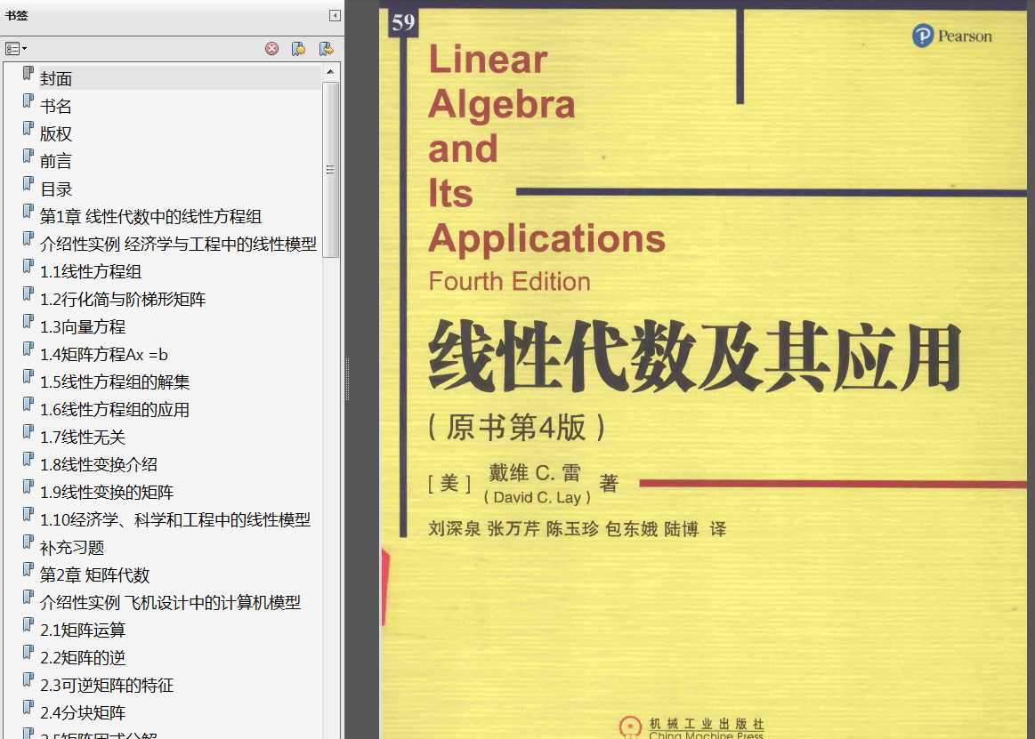The height and width of the screenshot is (739, 1035).
Task: Select 2.2矩阵的逆 bookmark
Action: pos(83,658)
